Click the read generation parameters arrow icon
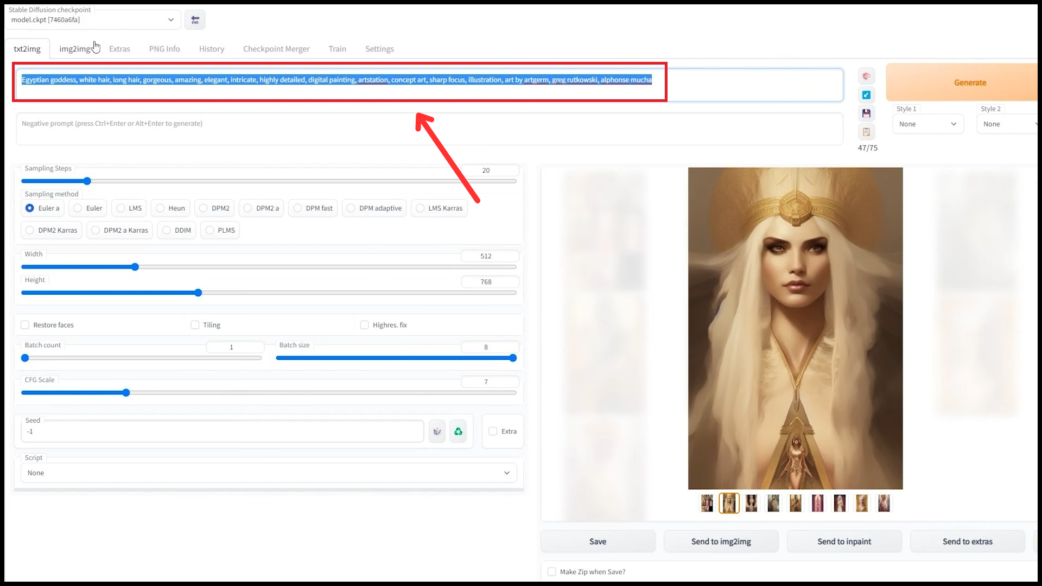This screenshot has width=1042, height=586. (x=867, y=95)
